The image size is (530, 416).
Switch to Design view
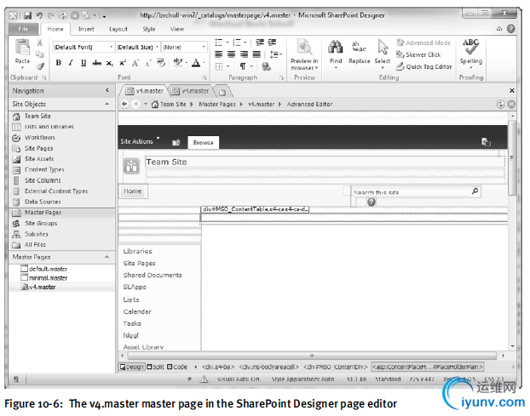(x=132, y=367)
